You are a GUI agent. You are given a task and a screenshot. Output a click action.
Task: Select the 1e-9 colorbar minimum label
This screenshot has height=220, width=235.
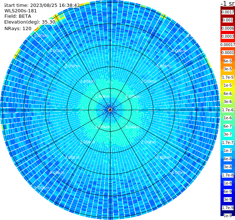(228, 216)
